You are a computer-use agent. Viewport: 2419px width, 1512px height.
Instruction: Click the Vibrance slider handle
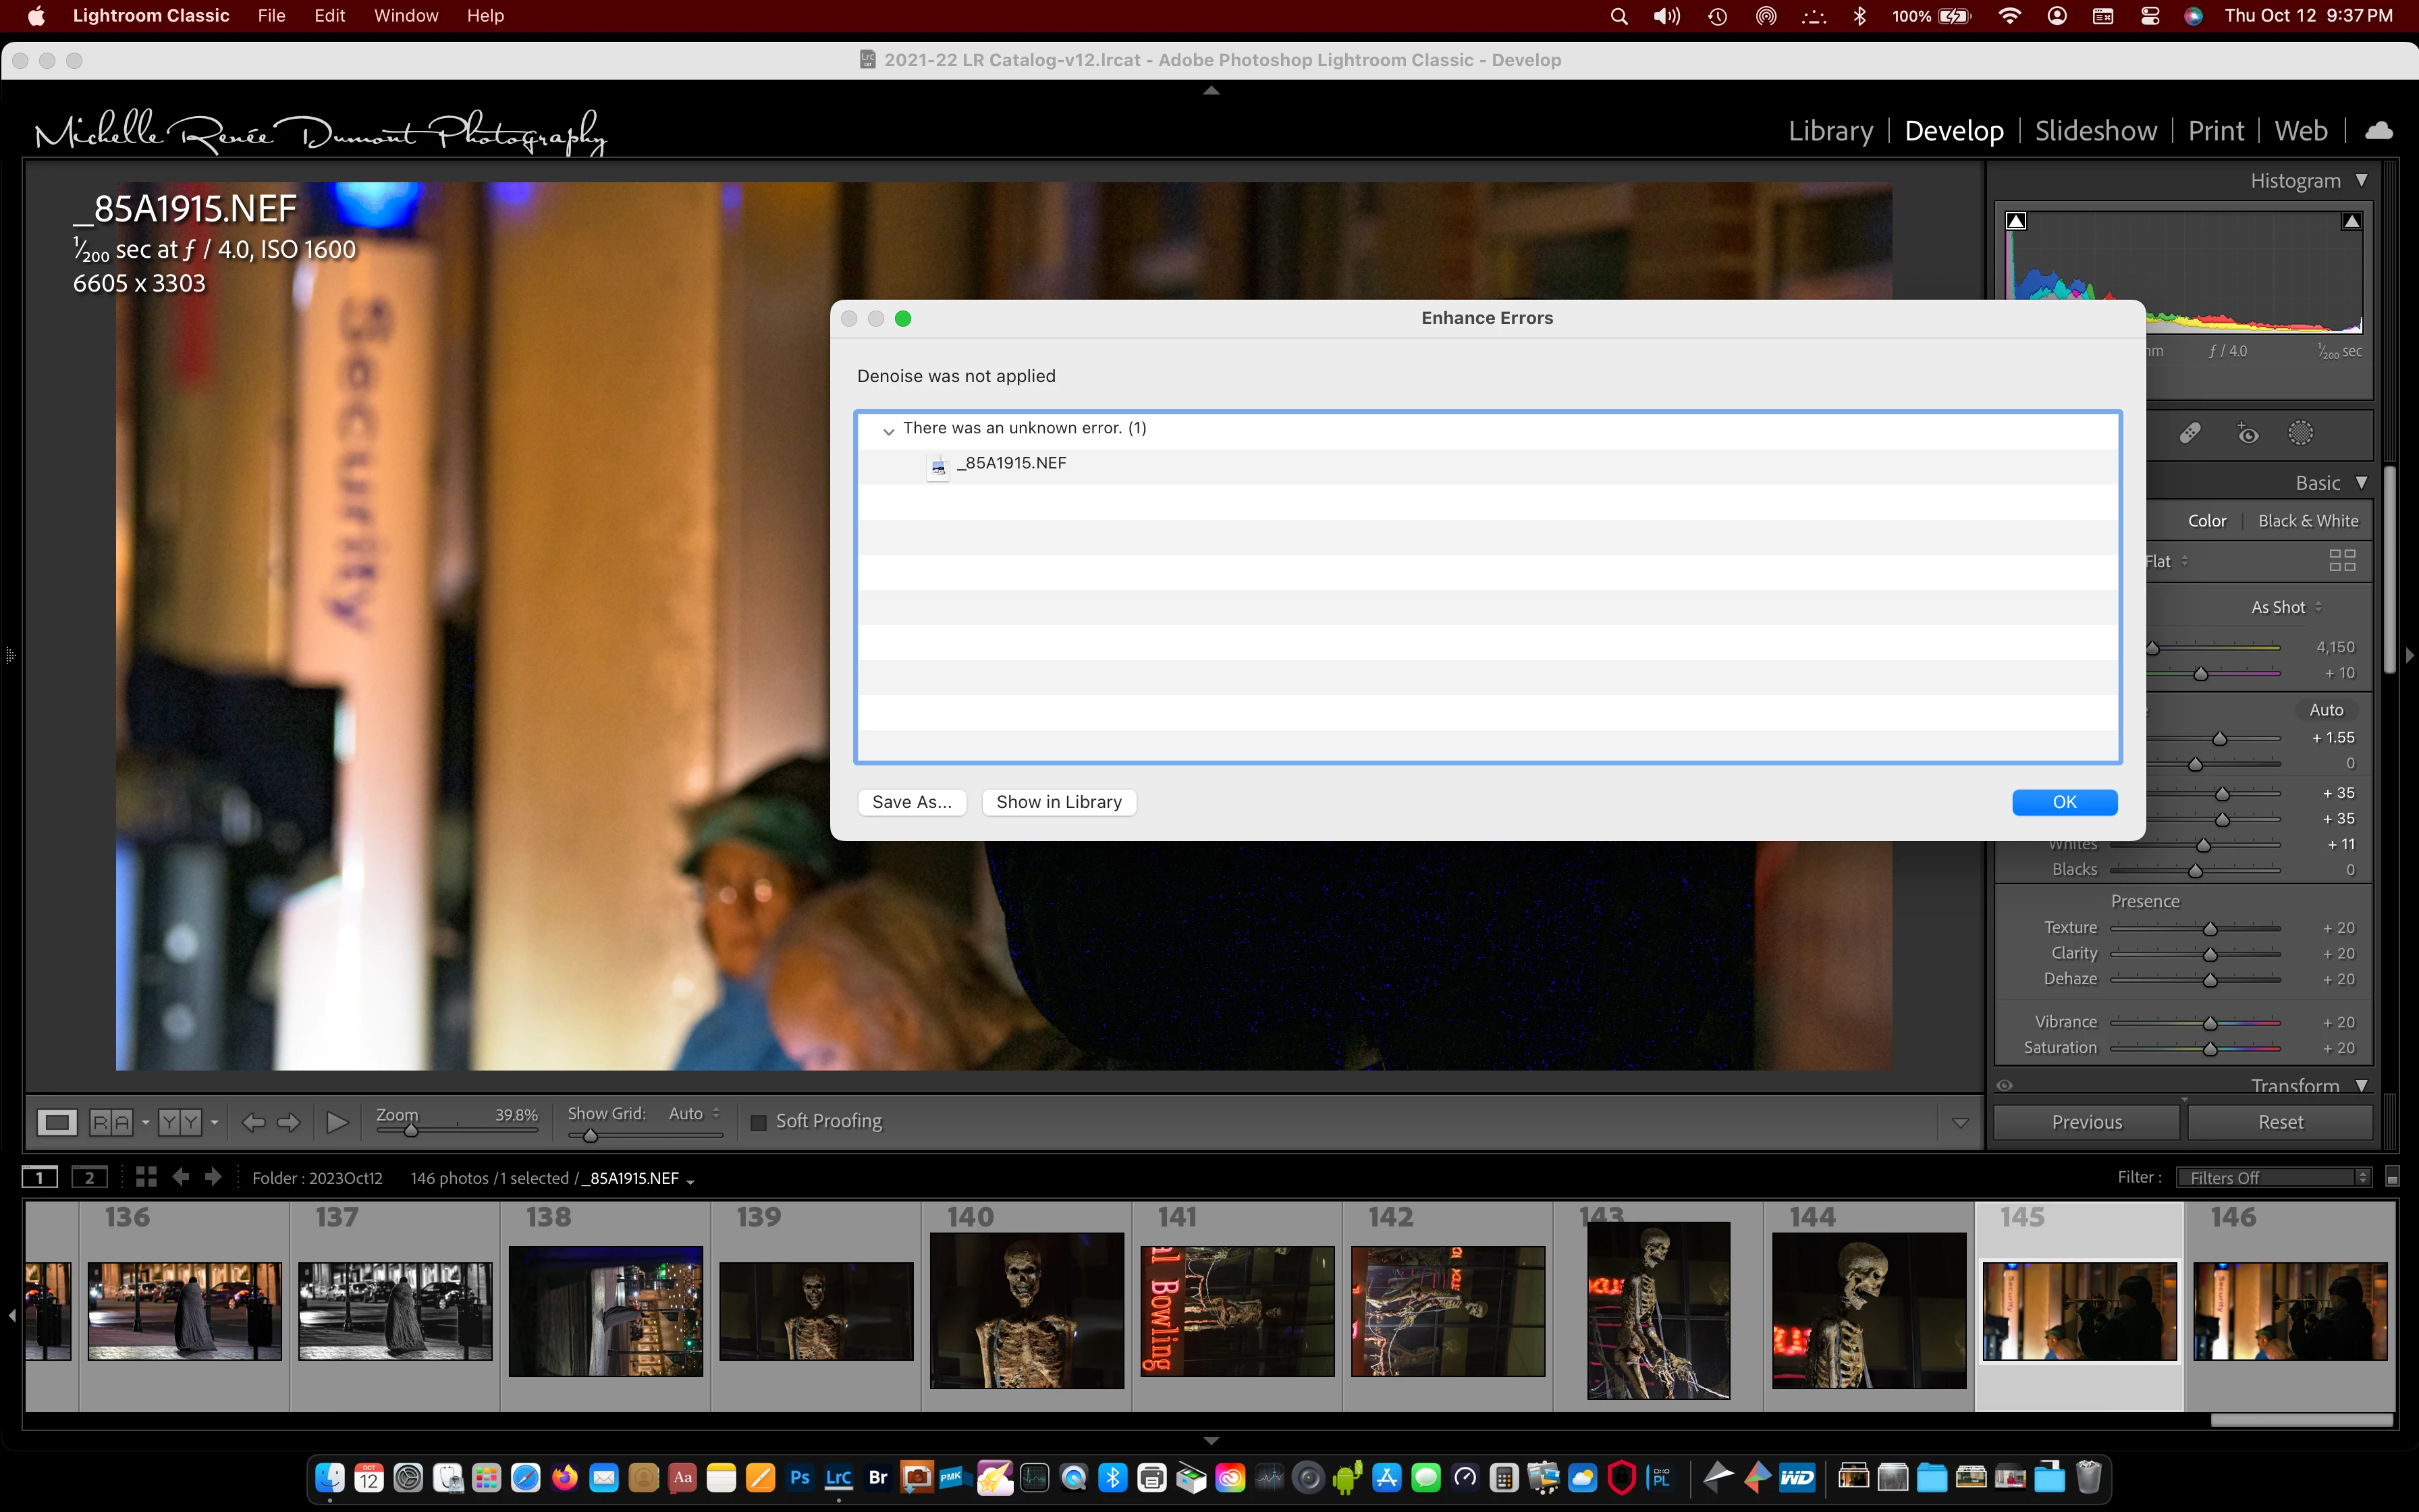[2210, 1023]
